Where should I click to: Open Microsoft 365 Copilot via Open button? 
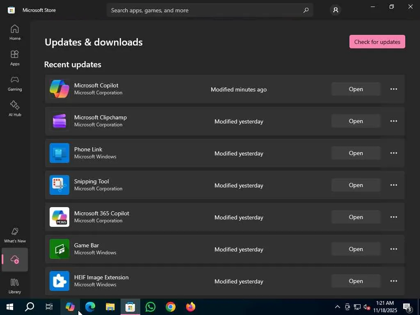point(356,217)
